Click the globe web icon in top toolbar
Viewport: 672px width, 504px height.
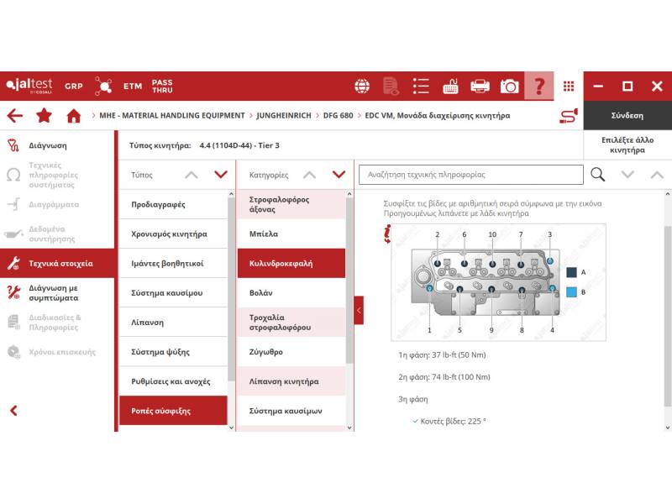(362, 87)
